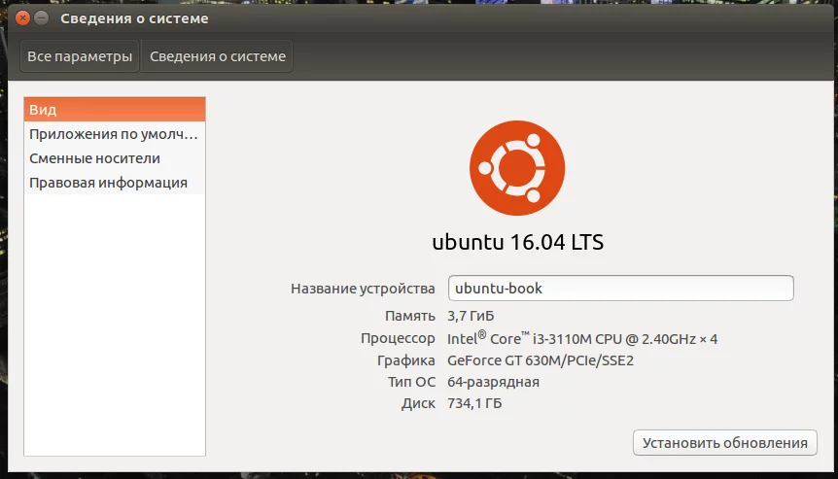Click processor value Intel Core i3-3110M

[582, 338]
